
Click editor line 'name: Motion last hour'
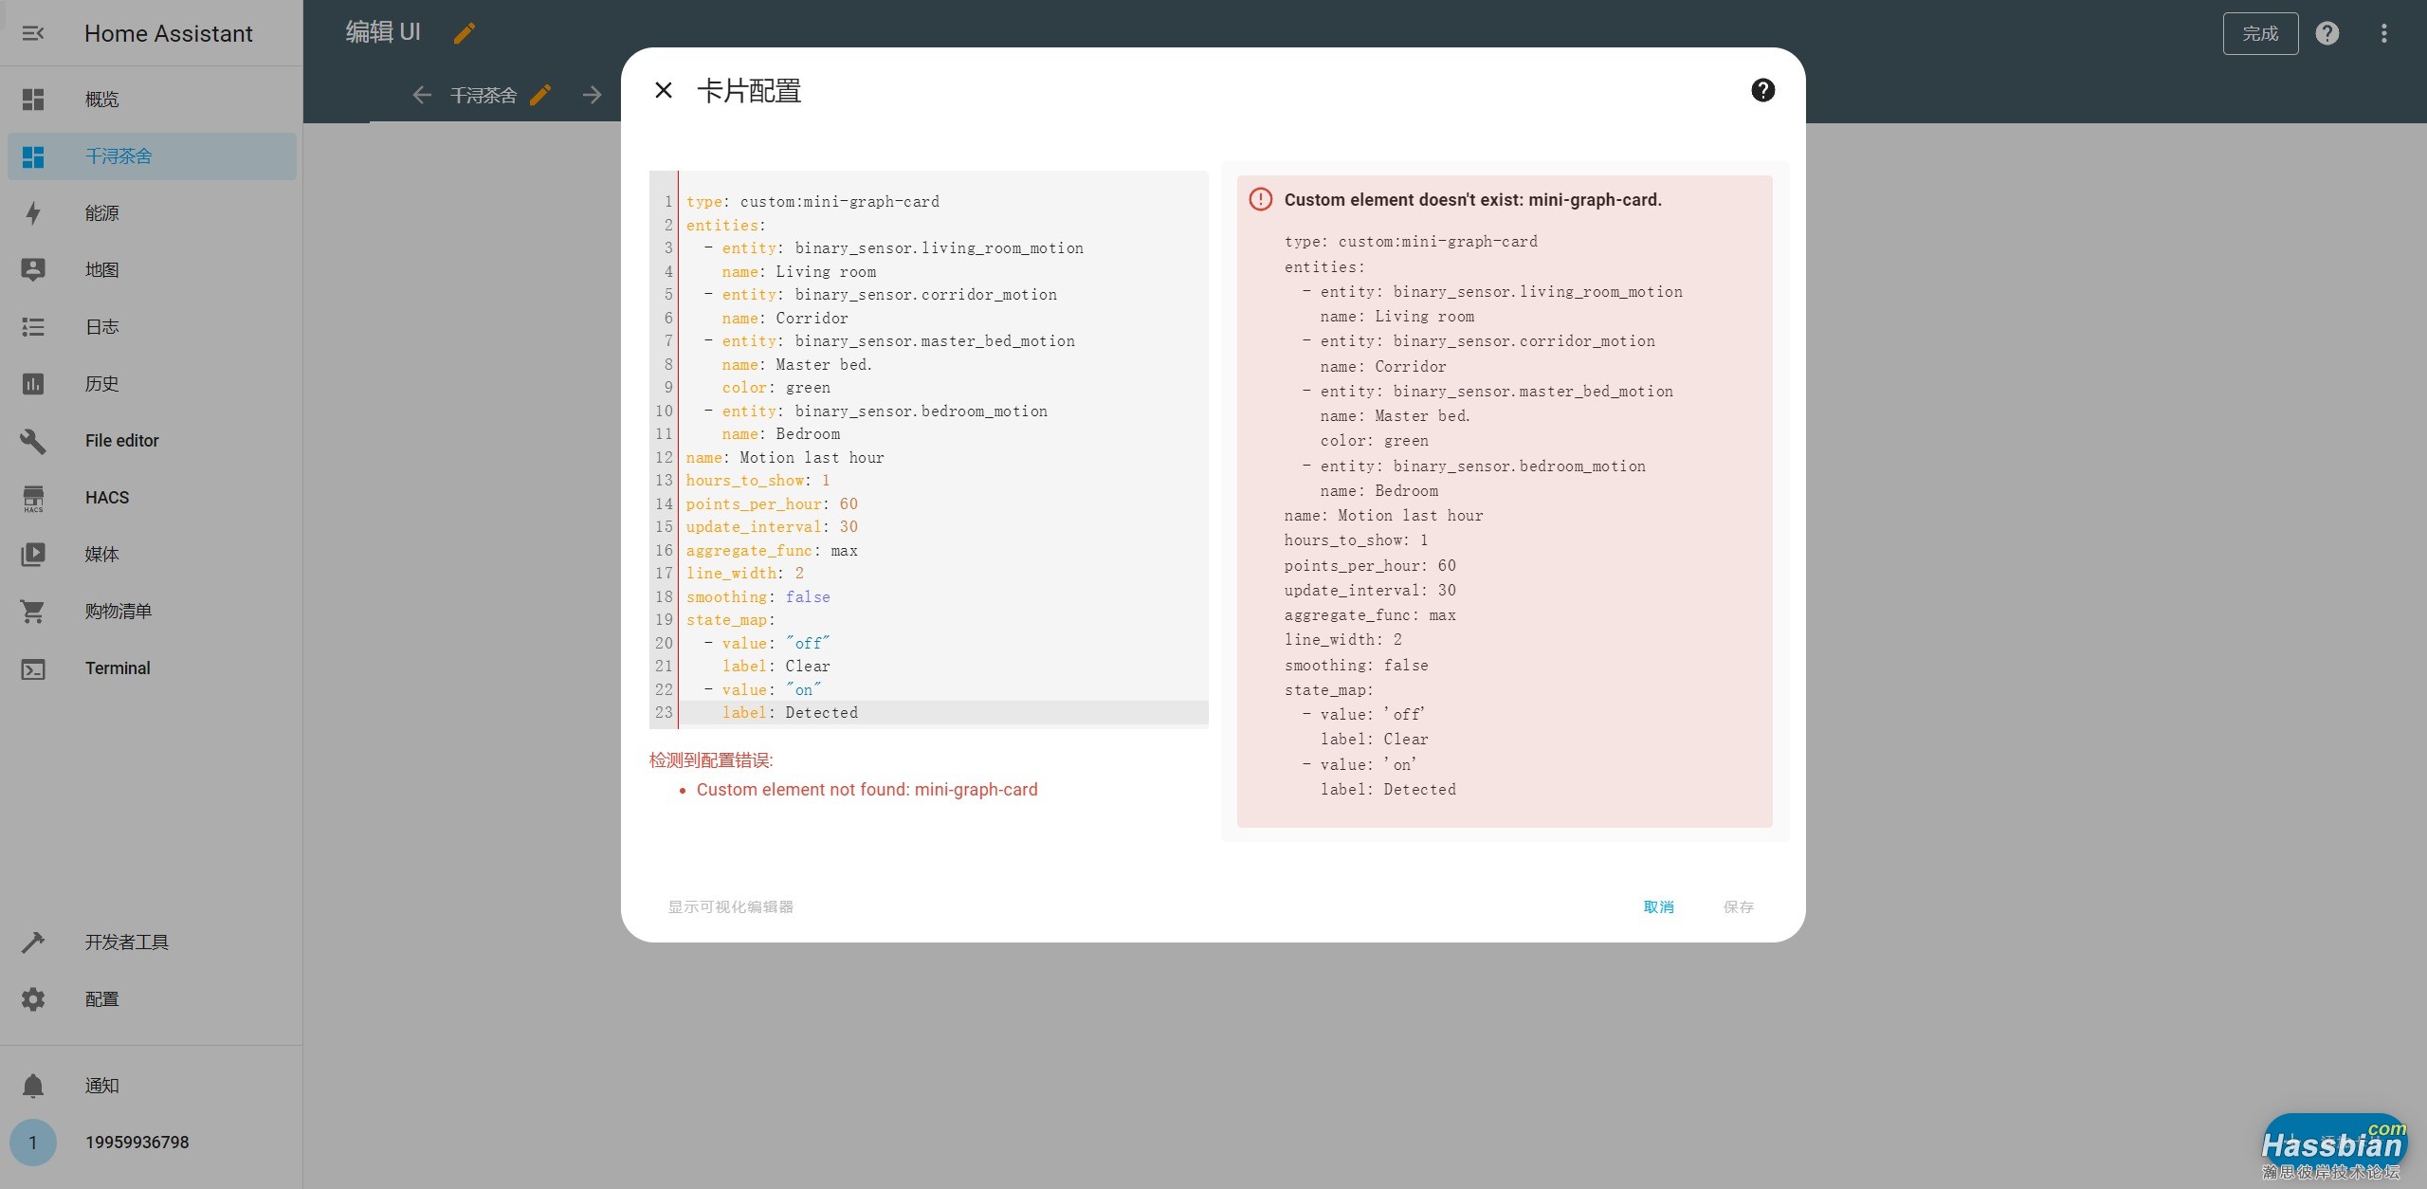pyautogui.click(x=785, y=458)
